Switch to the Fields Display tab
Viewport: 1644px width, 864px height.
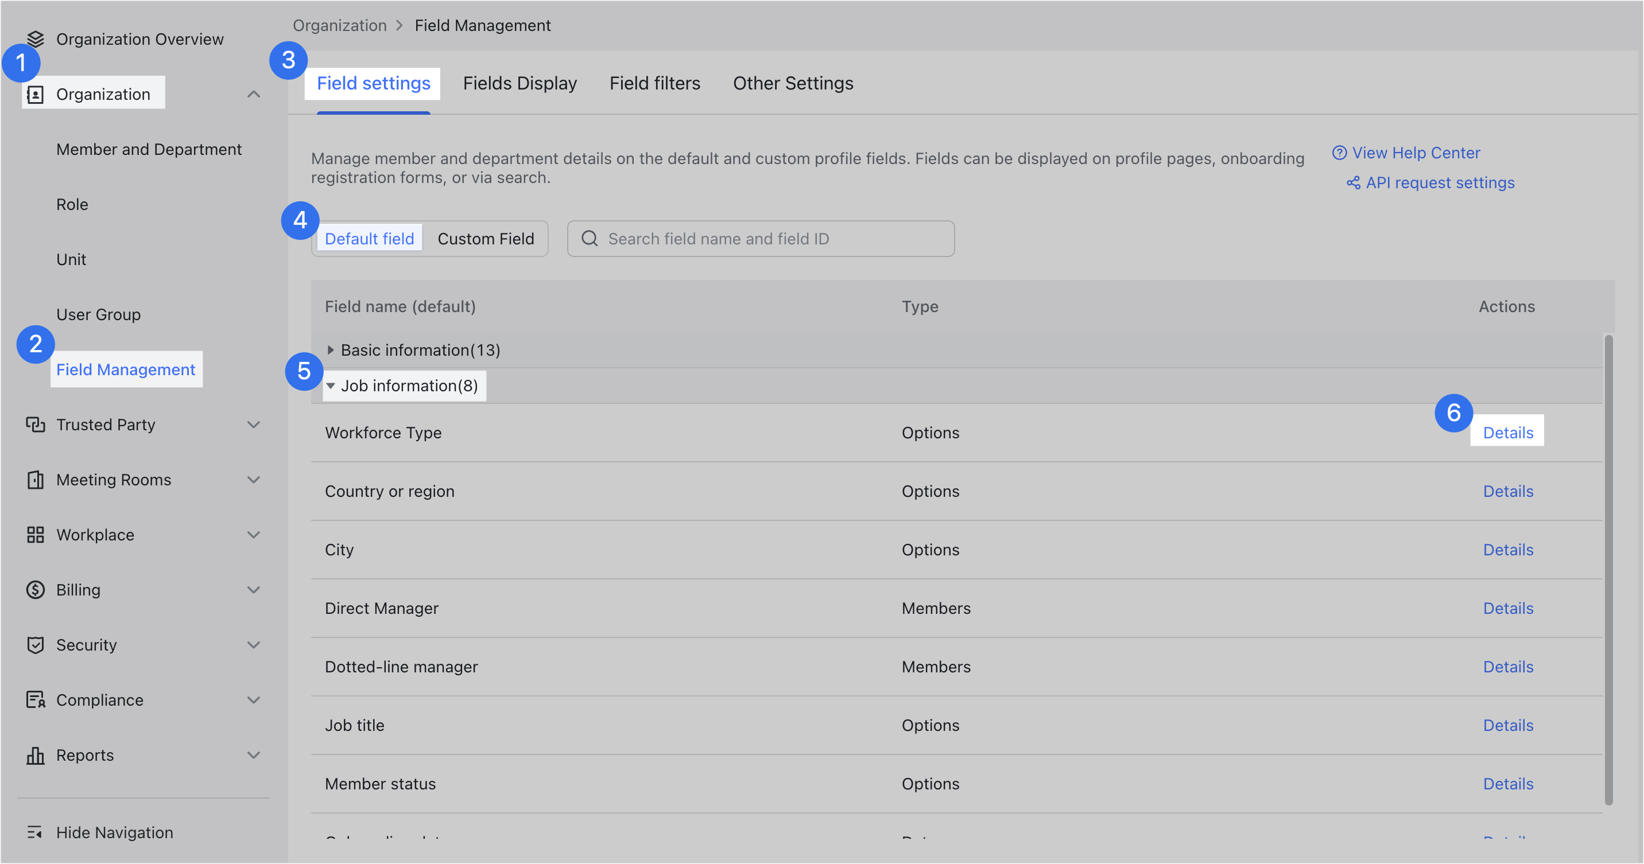pos(519,83)
